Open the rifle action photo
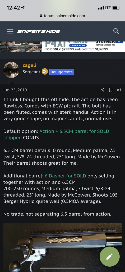The width and height of the screenshot is (125, 272). click(62, 248)
